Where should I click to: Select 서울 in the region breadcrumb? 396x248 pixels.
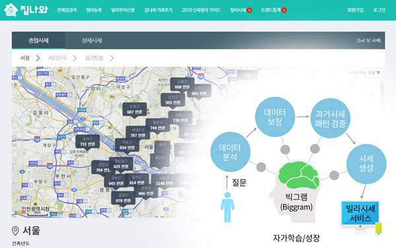click(x=25, y=58)
